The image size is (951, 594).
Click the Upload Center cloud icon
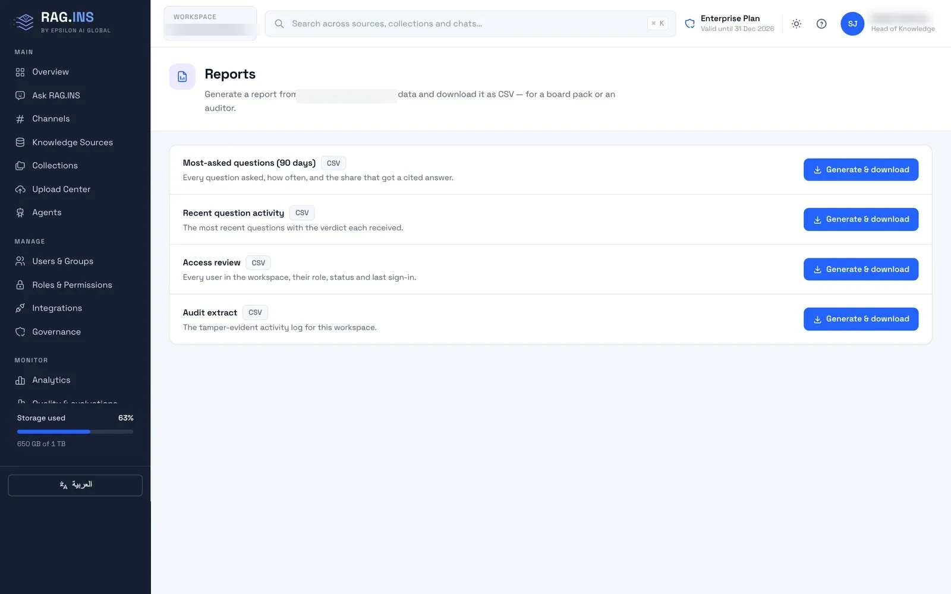(20, 189)
